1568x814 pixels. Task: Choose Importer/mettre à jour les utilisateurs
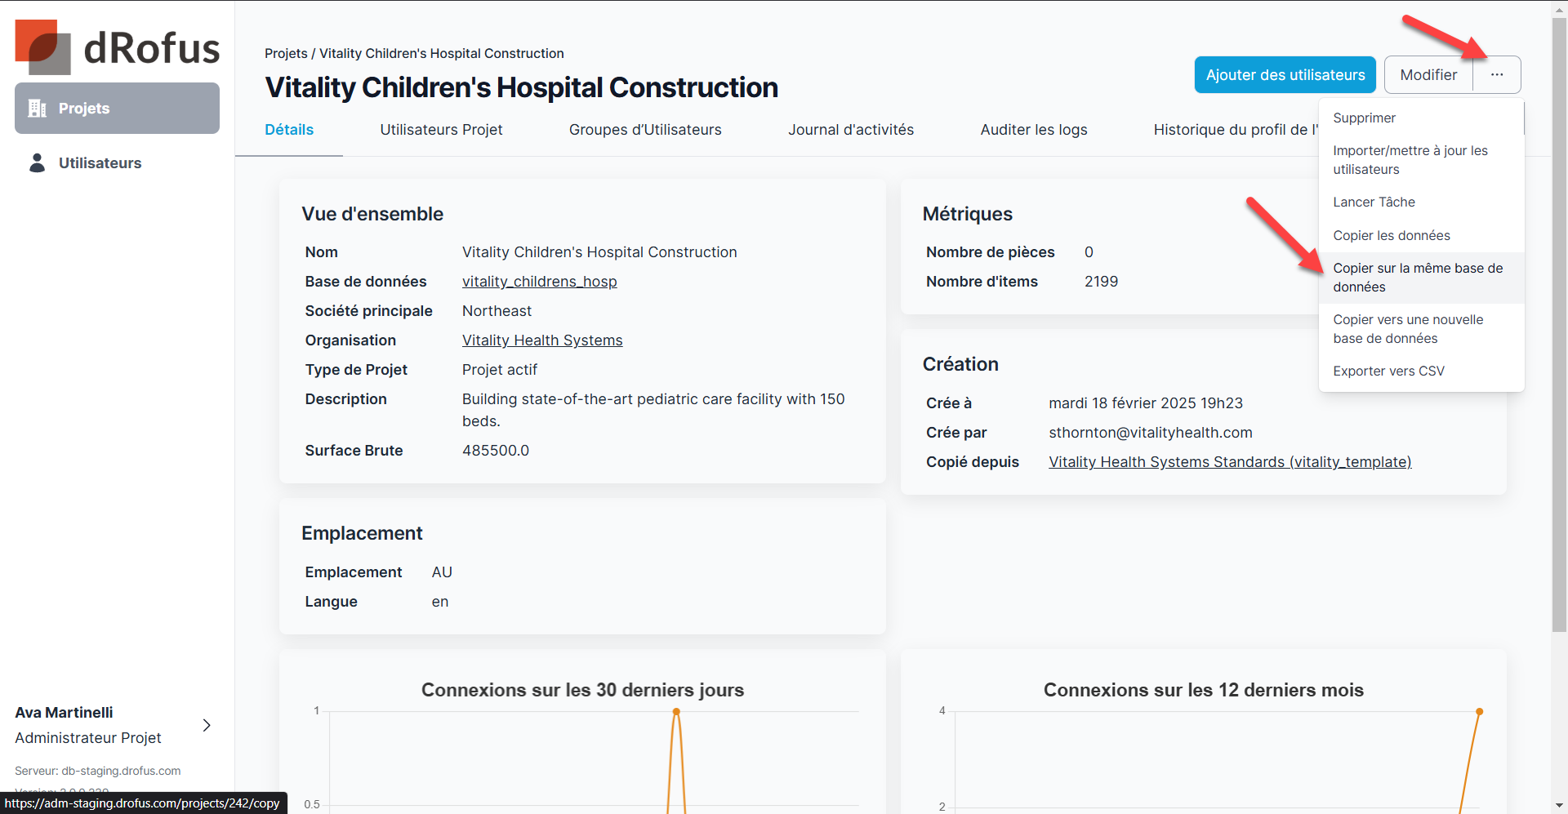click(1410, 160)
